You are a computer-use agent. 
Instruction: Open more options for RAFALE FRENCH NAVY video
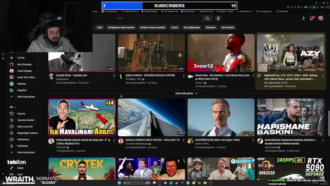(x=184, y=140)
